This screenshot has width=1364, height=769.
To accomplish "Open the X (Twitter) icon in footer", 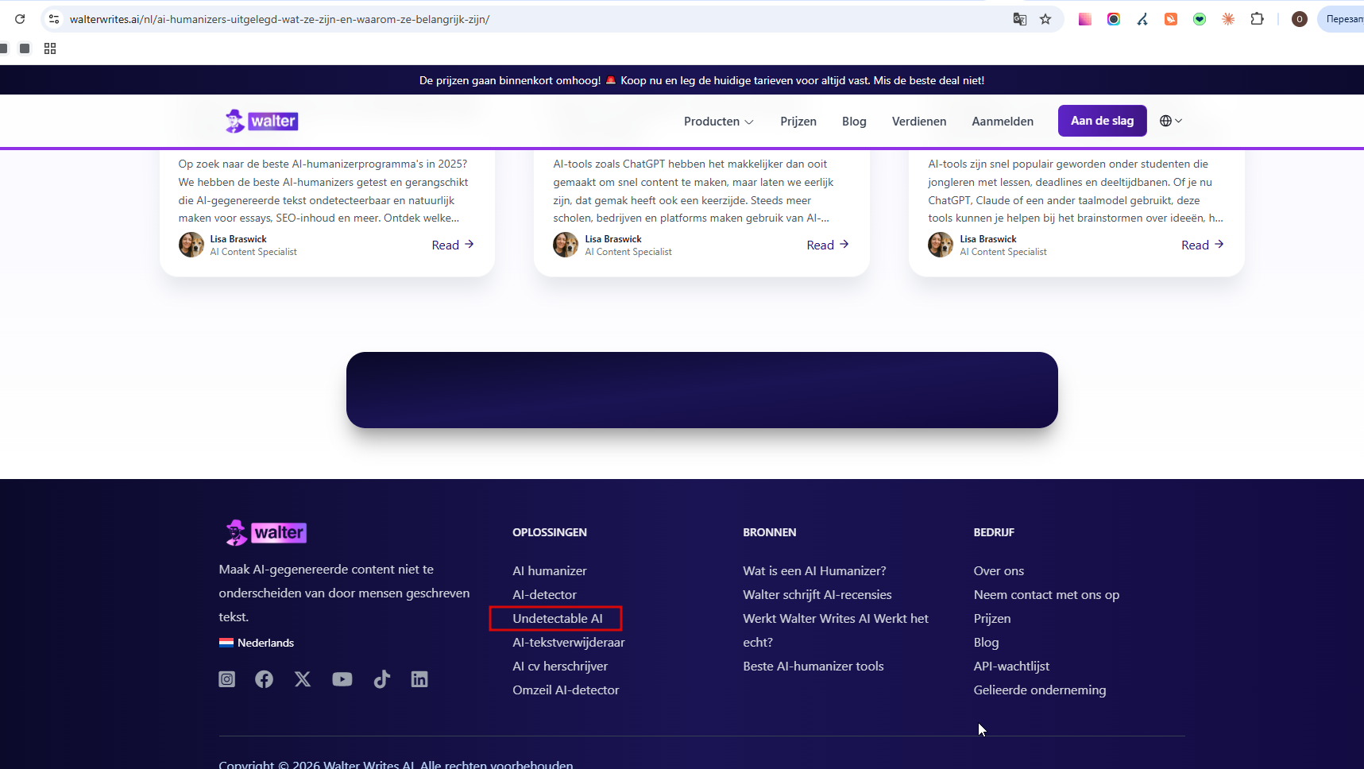I will pos(303,679).
